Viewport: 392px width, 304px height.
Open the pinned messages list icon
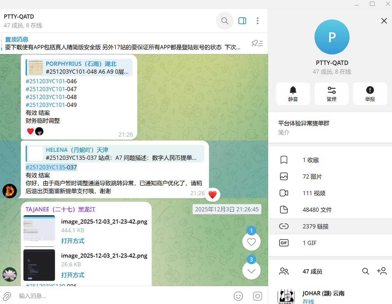[257, 43]
